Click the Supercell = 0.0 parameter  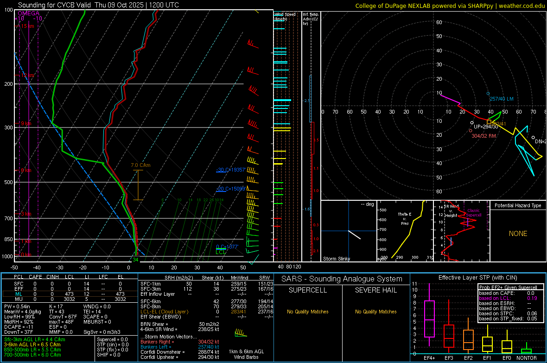(112, 339)
